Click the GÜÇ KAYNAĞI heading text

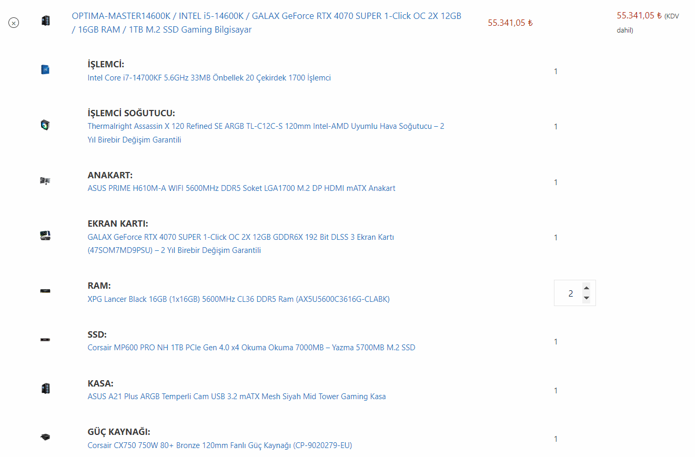click(119, 432)
